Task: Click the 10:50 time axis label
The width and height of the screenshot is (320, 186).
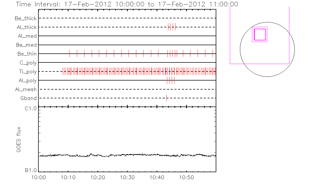Action: (x=186, y=177)
